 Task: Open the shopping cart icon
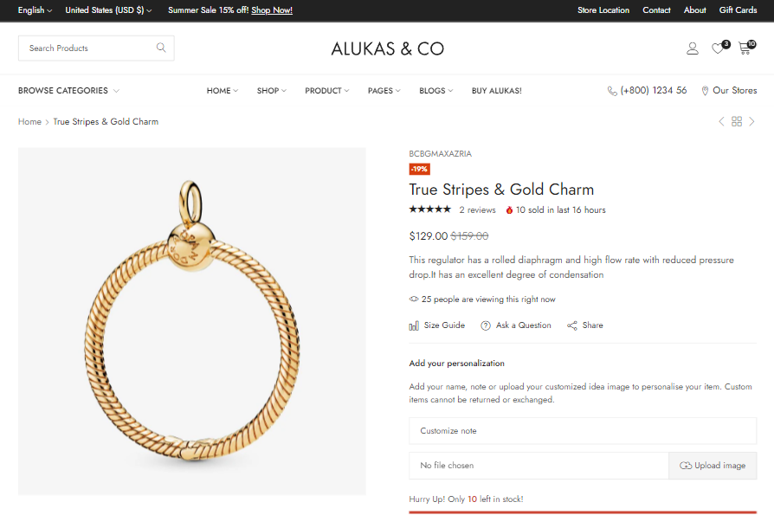(745, 48)
